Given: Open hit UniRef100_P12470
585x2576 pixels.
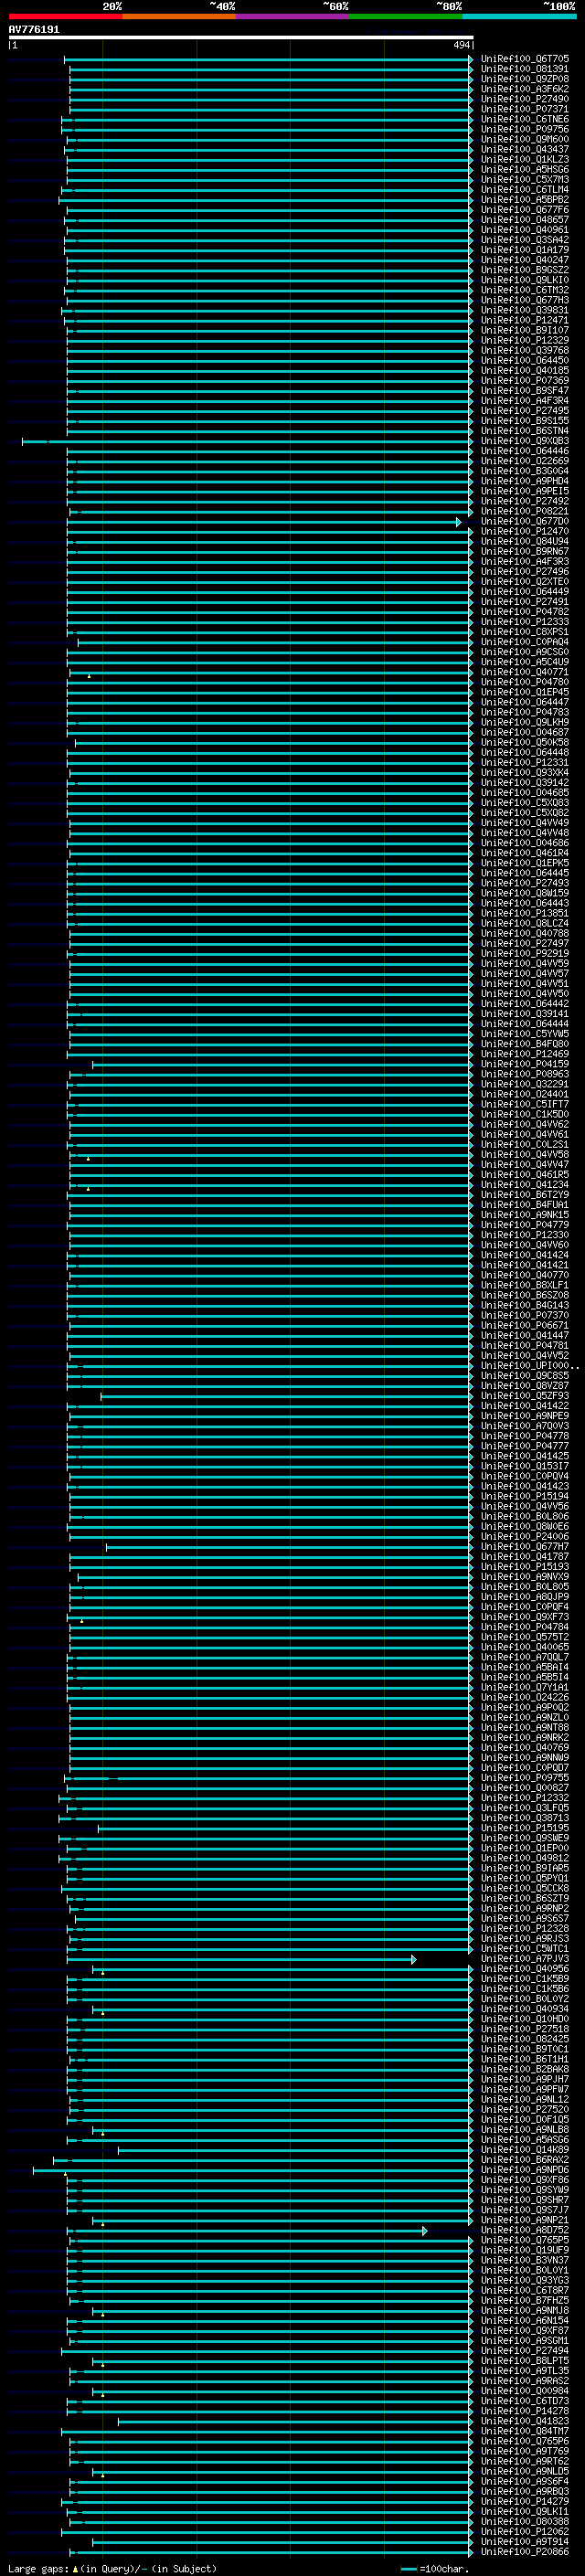Looking at the screenshot, I should tap(525, 531).
